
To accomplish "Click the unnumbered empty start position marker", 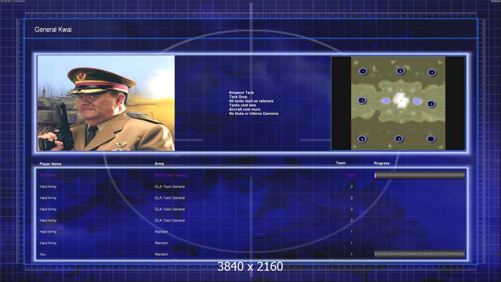I will tap(431, 139).
